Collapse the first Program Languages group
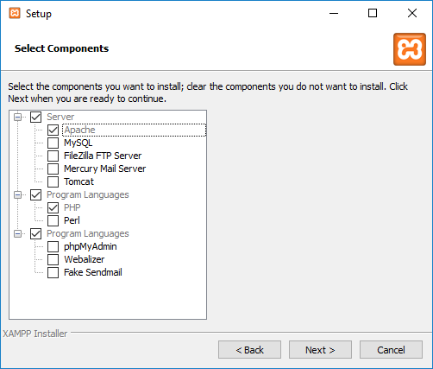Image resolution: width=433 pixels, height=369 pixels. (18, 194)
